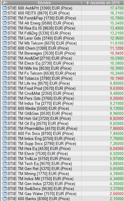Click chart icon beside STXE 600 REITS row

[4, 13]
